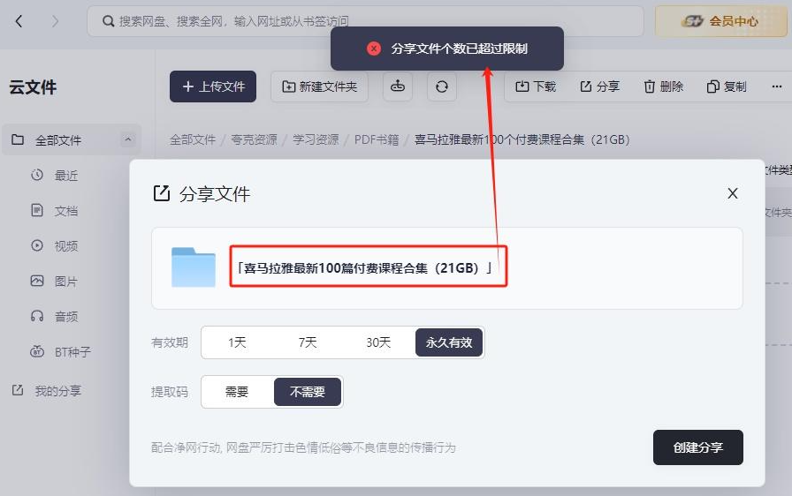Click the cloud download icon button
This screenshot has width=792, height=496.
[x=398, y=86]
